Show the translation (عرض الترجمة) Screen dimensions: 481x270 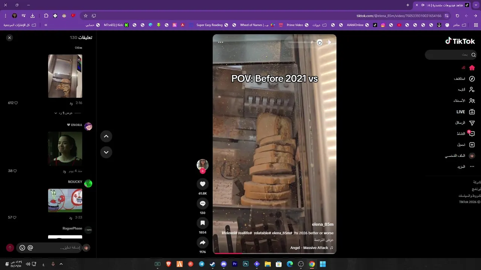click(x=324, y=240)
